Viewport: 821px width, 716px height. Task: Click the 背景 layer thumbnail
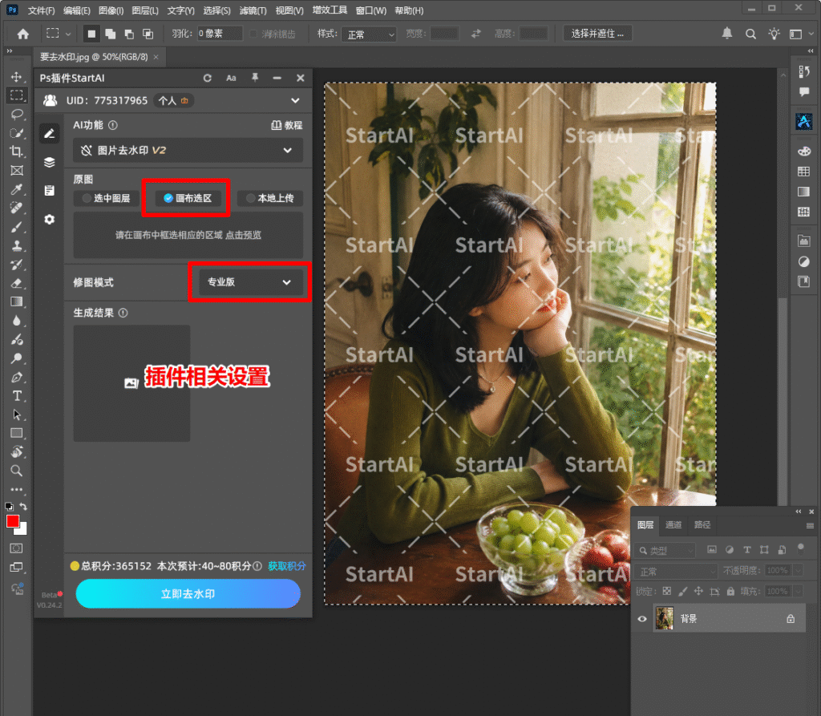click(665, 618)
